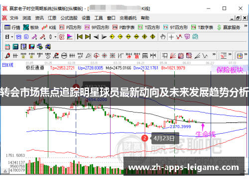Click the Up=2728.8305 value
This screenshot has width=249, height=180.
pos(91,68)
